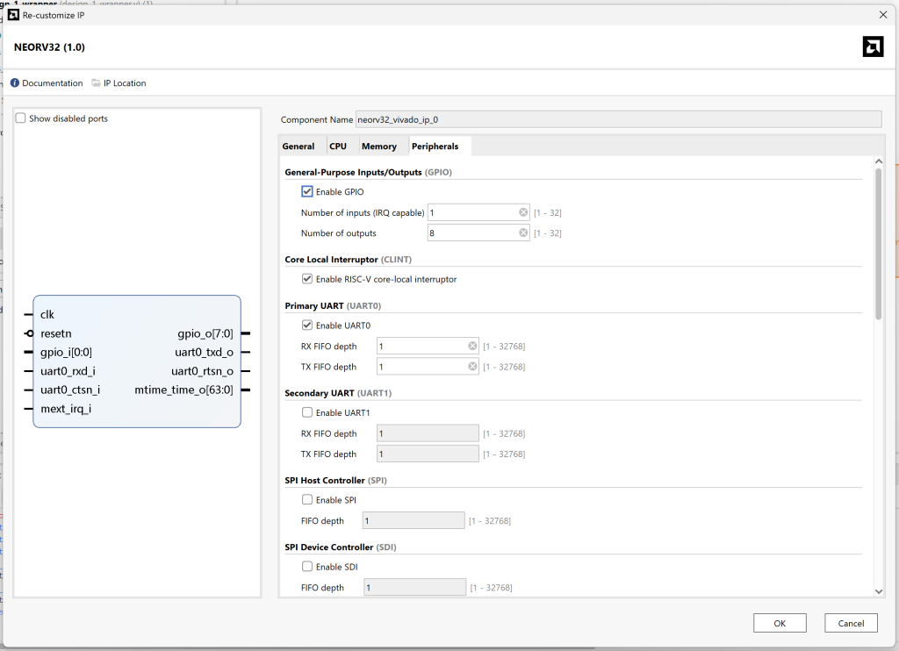Click the Vivado icon in title bar
The image size is (899, 651).
coord(13,15)
